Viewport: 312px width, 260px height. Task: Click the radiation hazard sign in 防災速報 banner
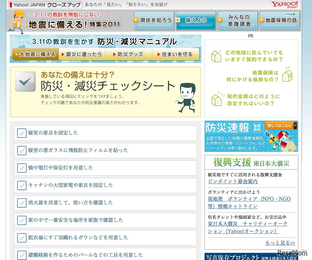coord(273,139)
